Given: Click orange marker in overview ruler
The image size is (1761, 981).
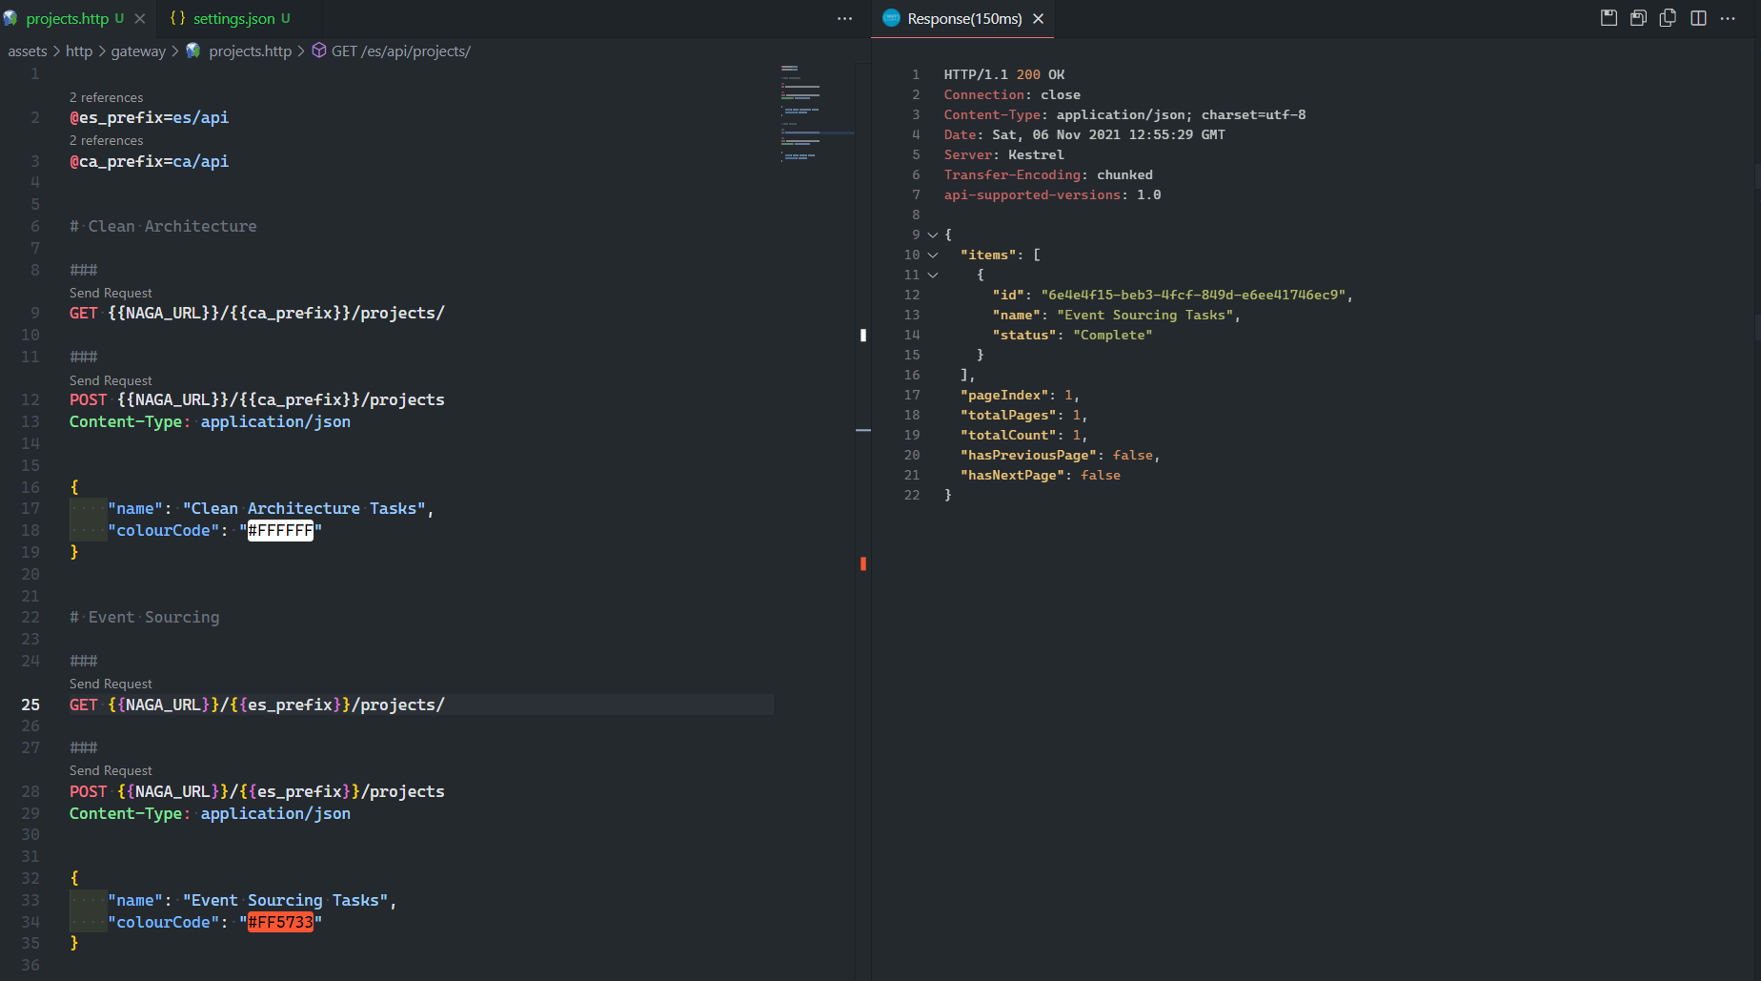Looking at the screenshot, I should tap(863, 563).
